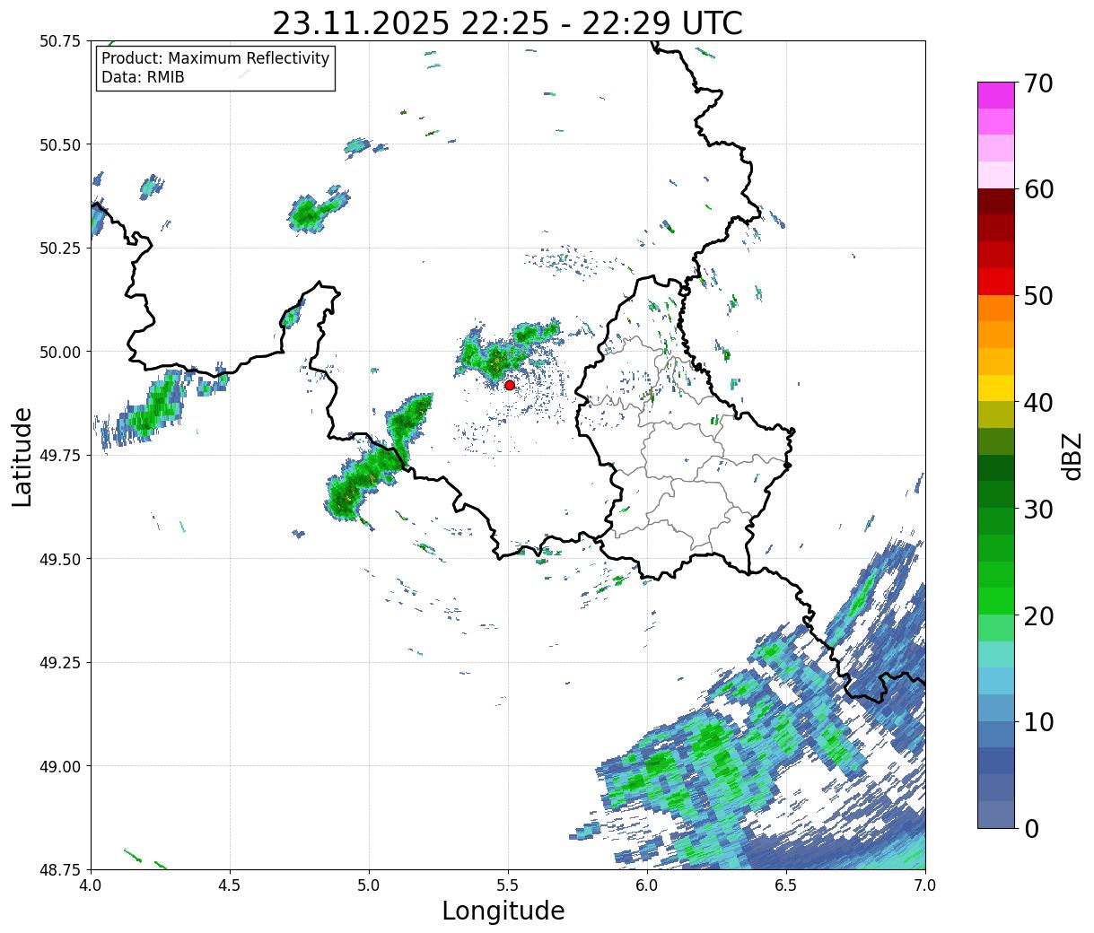
Task: Click the yellow colorbar segment above 40
Action: click(996, 388)
